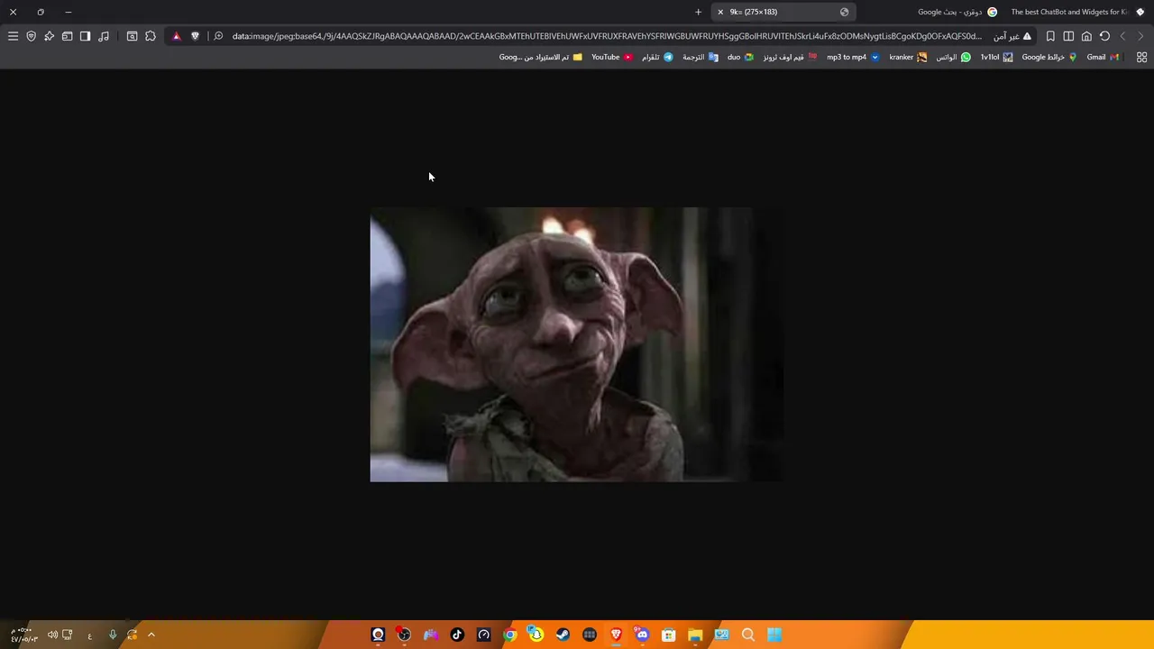Open Microsoft Store from taskbar

pyautogui.click(x=669, y=635)
